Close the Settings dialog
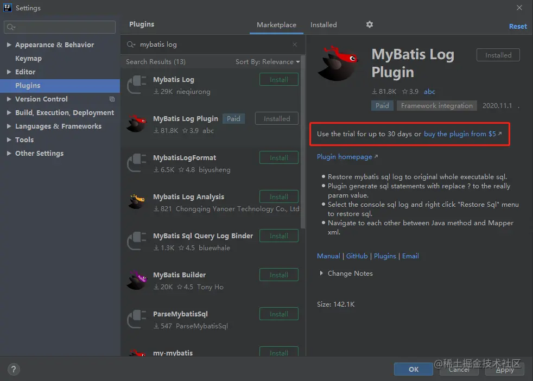 pyautogui.click(x=519, y=8)
